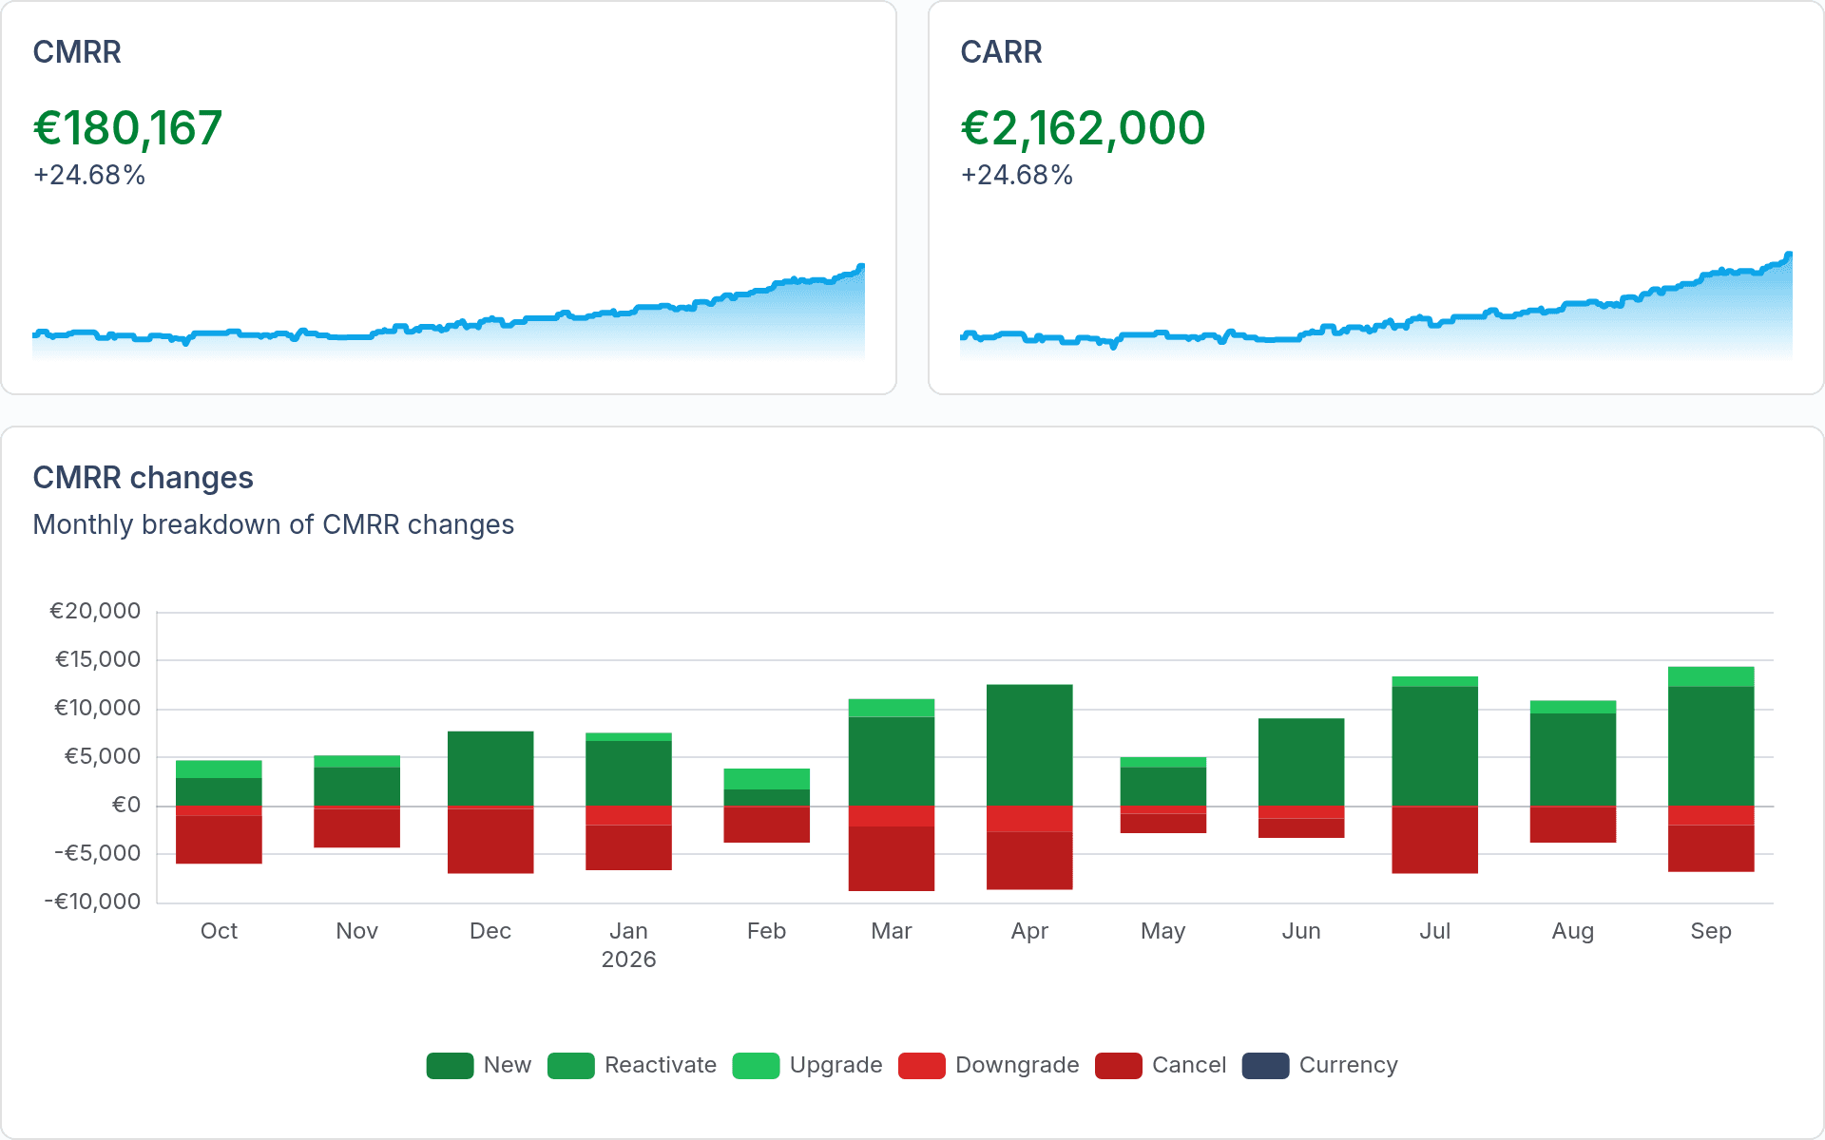
Task: Click the Mar dark red Cancel segment
Action: point(892,859)
